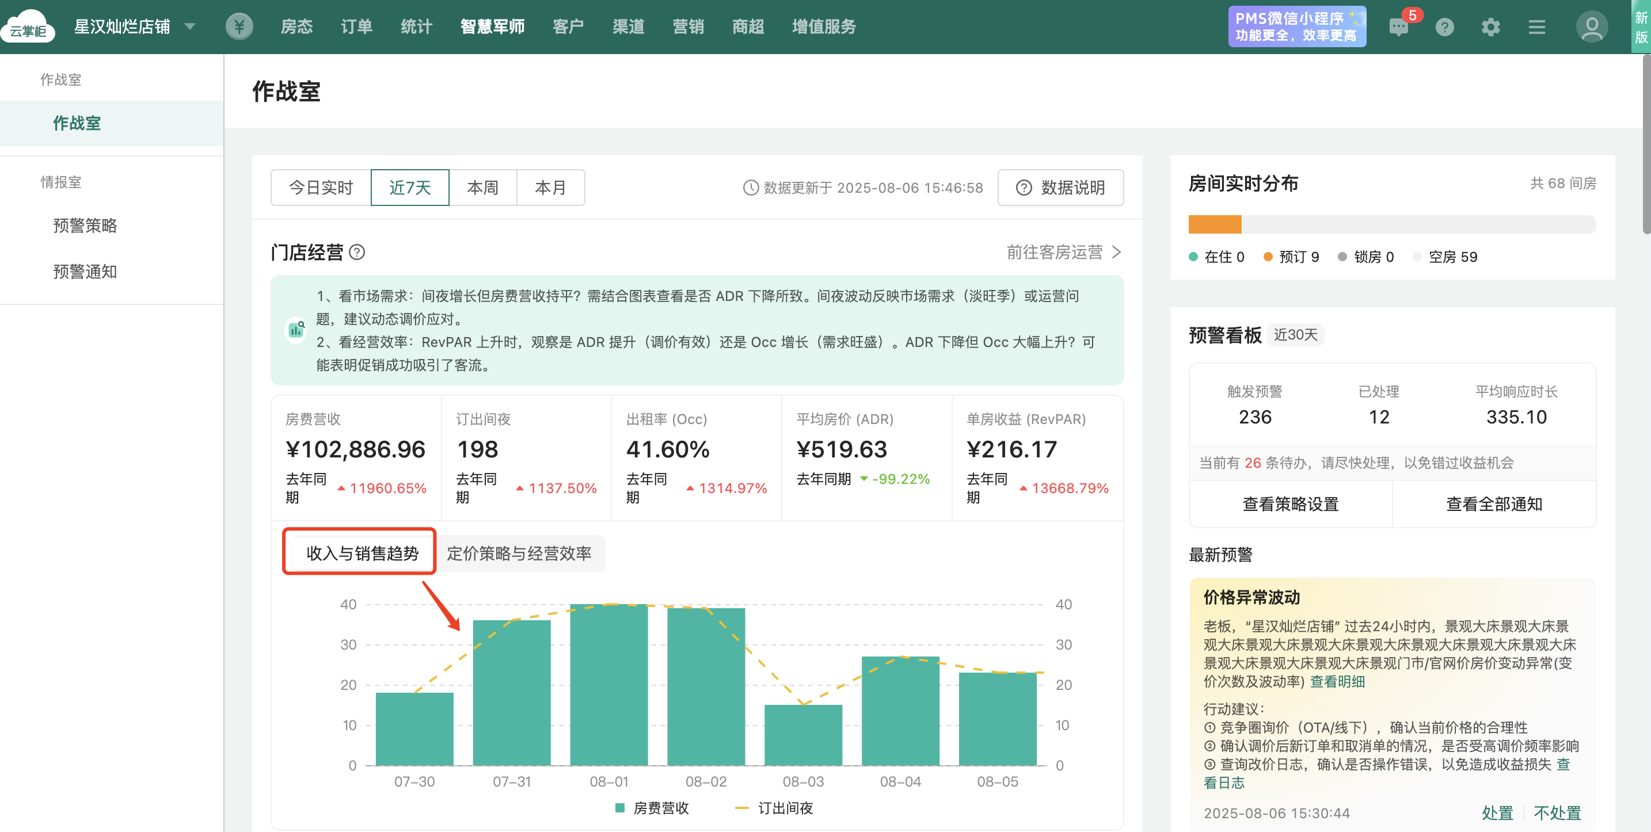The image size is (1651, 832).
Task: Click 处置 on the price alert
Action: coord(1497,813)
